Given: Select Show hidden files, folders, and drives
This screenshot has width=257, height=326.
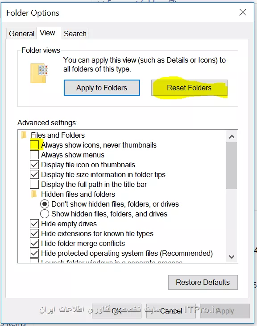Looking at the screenshot, I should [x=45, y=214].
